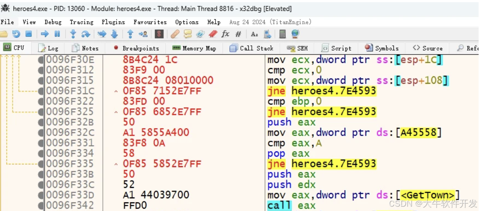Viewport: 479px width, 211px height.
Task: Open the Bookmarks red icon
Action: coord(213,34)
